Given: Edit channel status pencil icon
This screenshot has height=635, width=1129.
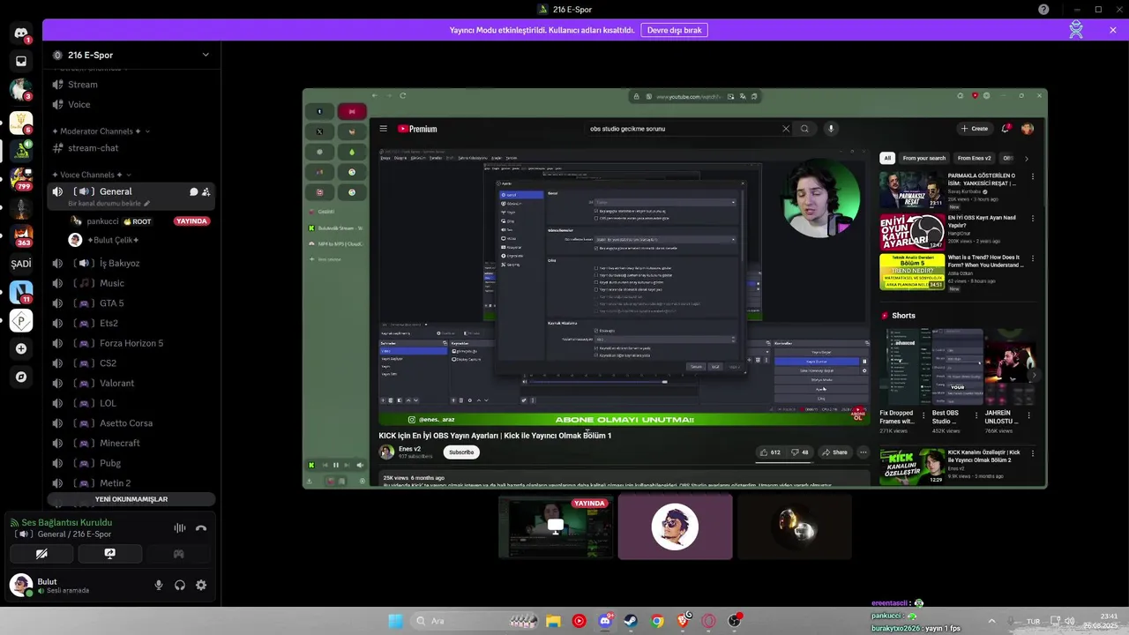Looking at the screenshot, I should (147, 204).
